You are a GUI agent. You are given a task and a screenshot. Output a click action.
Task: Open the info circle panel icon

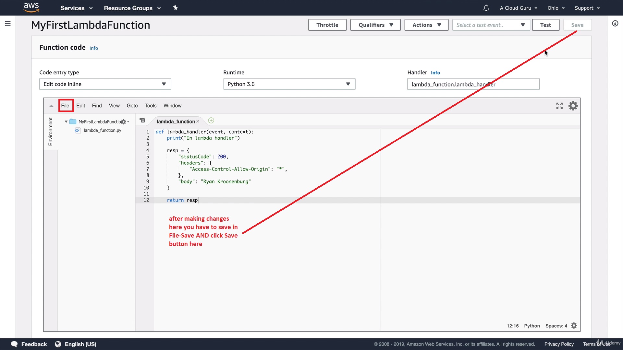coord(615,23)
